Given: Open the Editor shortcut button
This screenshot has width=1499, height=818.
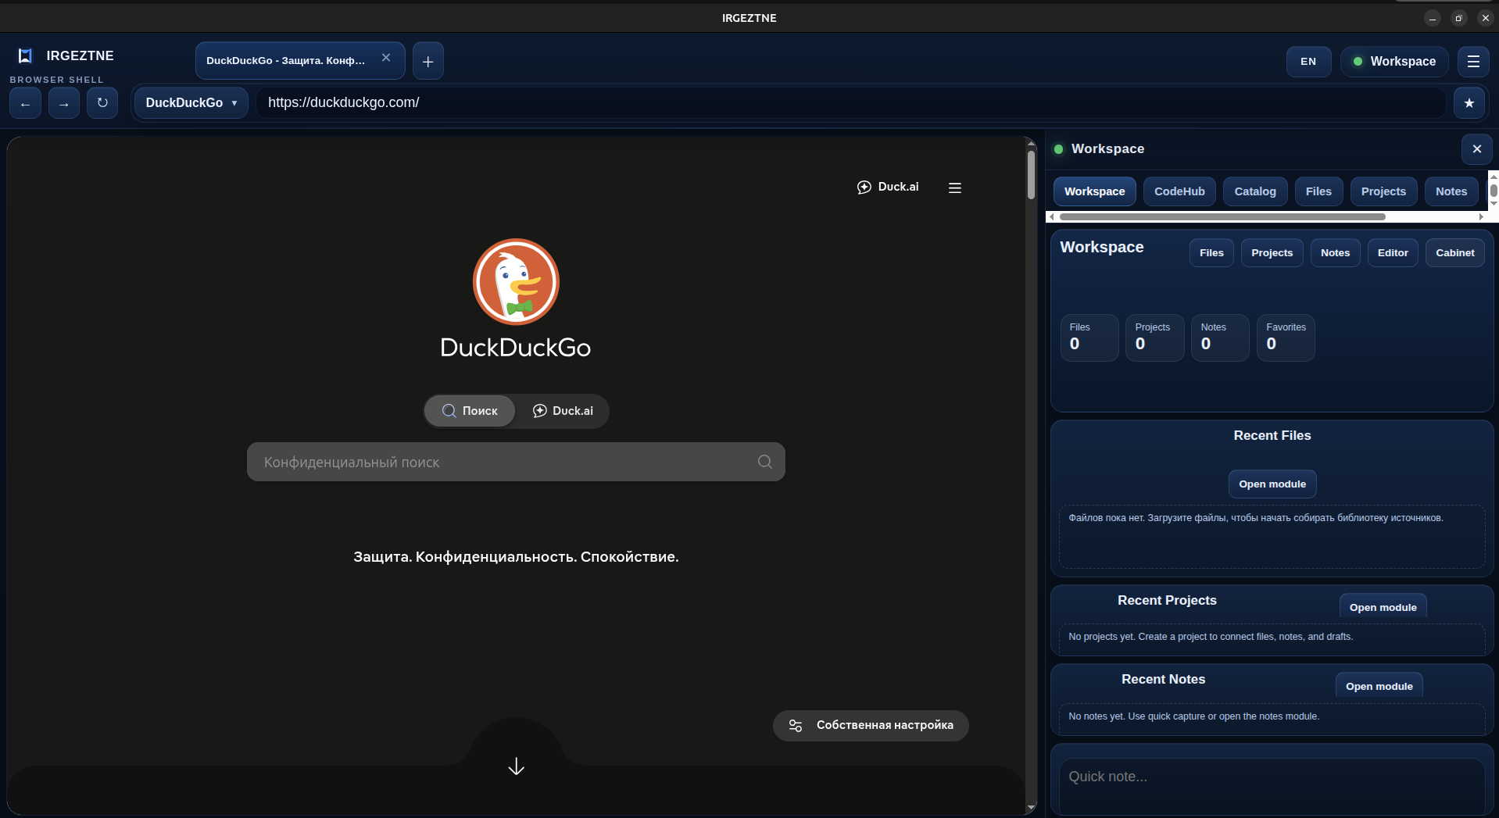Looking at the screenshot, I should pos(1393,253).
